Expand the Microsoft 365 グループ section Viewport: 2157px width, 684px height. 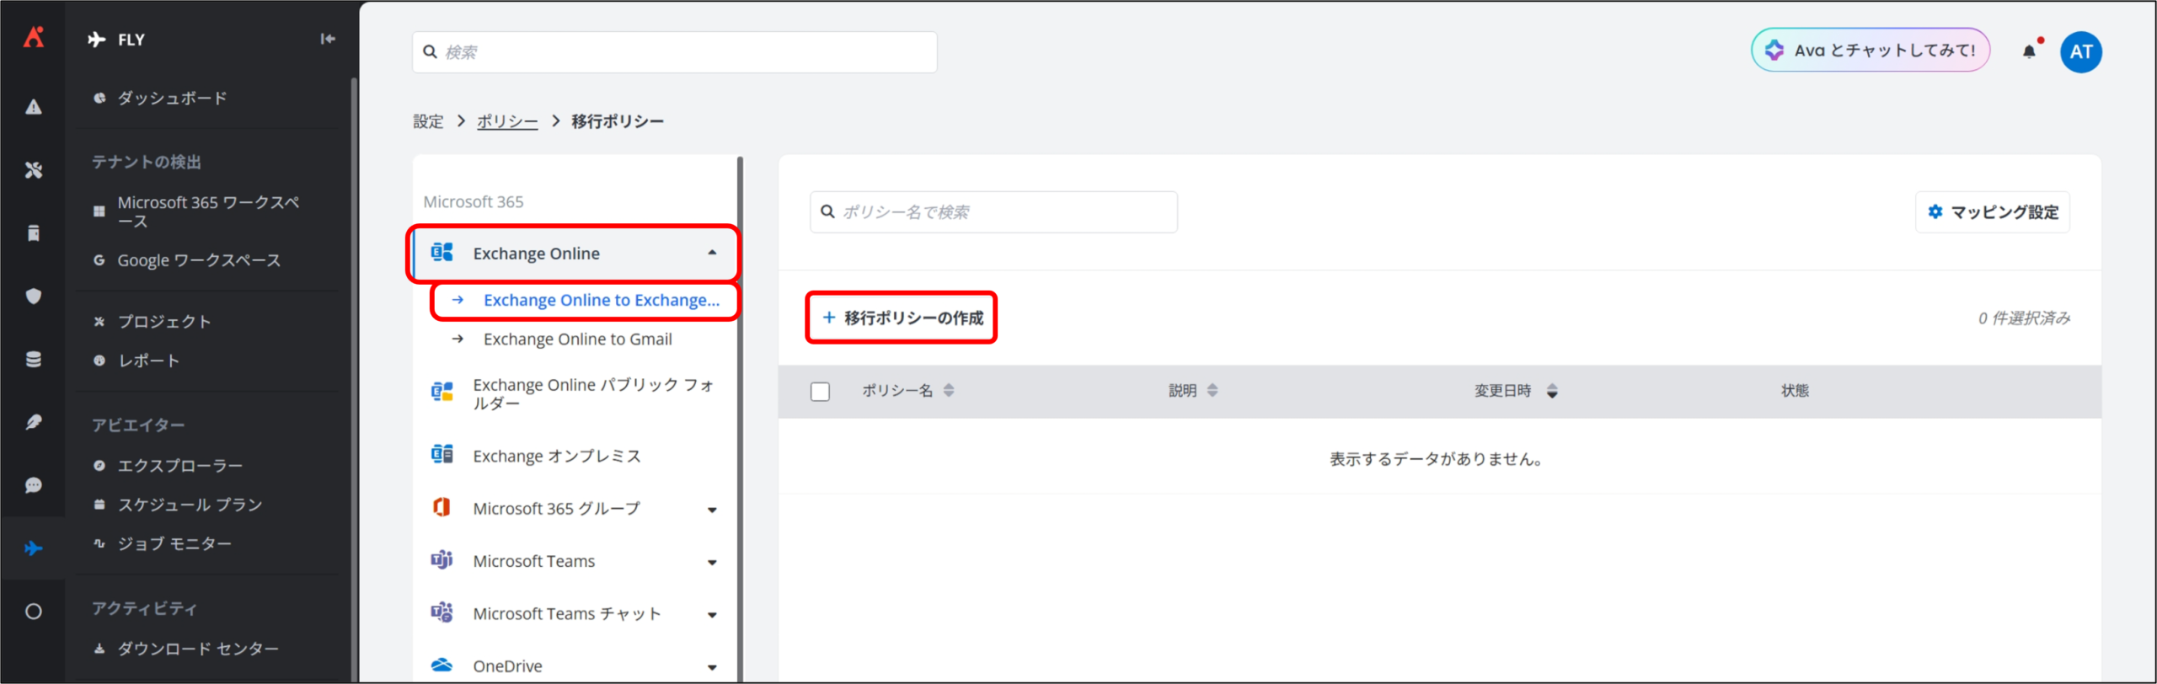pos(712,510)
